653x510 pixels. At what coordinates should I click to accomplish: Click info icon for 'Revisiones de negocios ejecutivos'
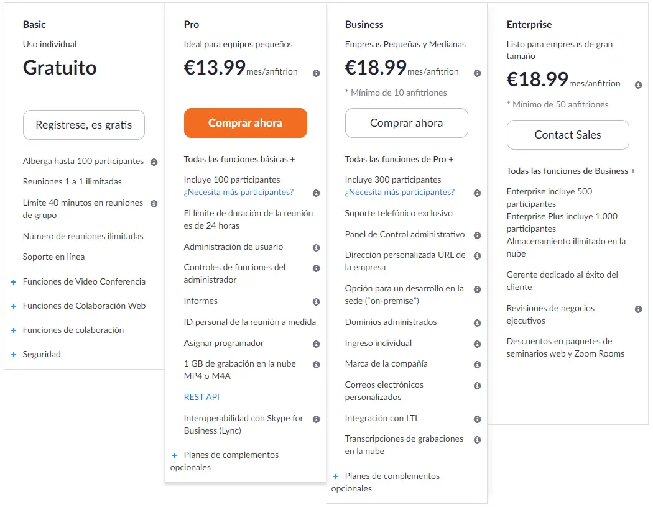(x=638, y=309)
